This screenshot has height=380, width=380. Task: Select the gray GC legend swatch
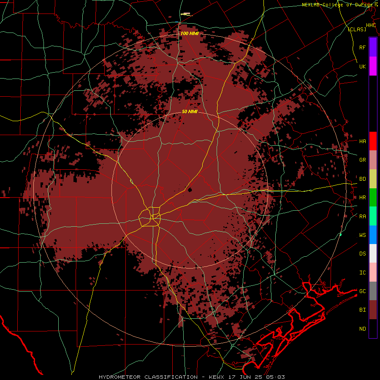tap(373, 291)
